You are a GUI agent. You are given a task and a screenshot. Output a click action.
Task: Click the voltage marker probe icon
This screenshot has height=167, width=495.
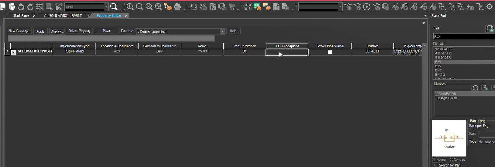[395, 7]
